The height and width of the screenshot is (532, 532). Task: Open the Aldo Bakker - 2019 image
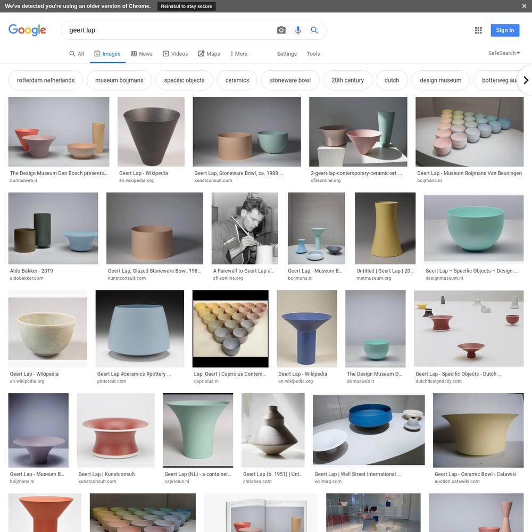pyautogui.click(x=53, y=228)
